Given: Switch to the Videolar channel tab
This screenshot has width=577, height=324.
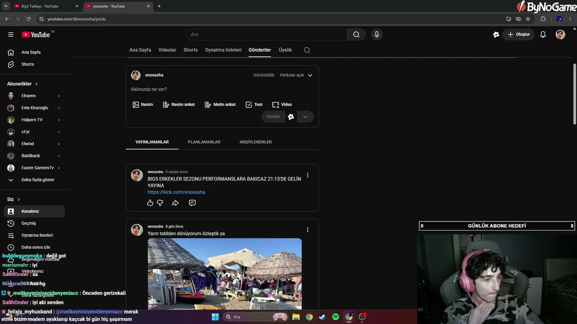Looking at the screenshot, I should pyautogui.click(x=167, y=50).
